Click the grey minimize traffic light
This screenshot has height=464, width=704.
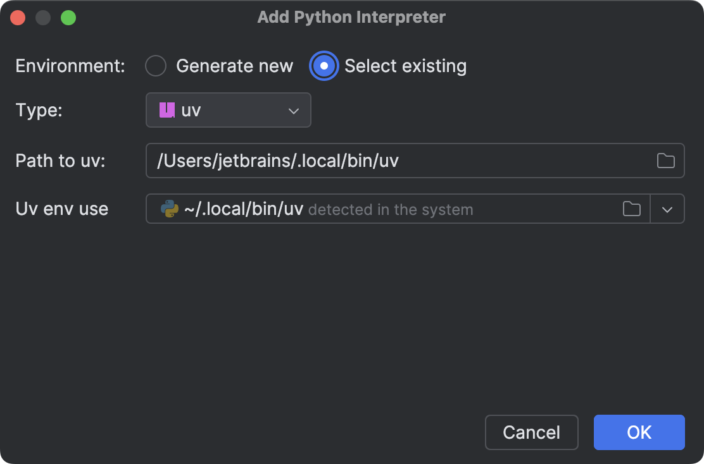tap(42, 17)
